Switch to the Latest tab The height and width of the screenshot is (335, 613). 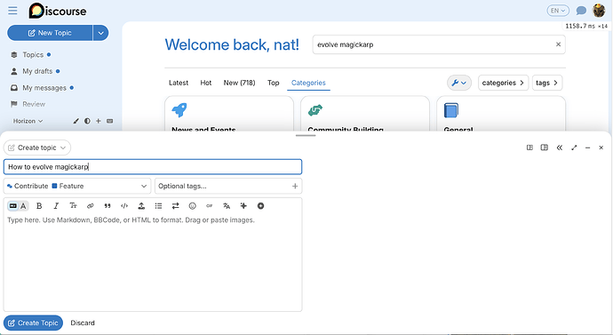(x=179, y=83)
